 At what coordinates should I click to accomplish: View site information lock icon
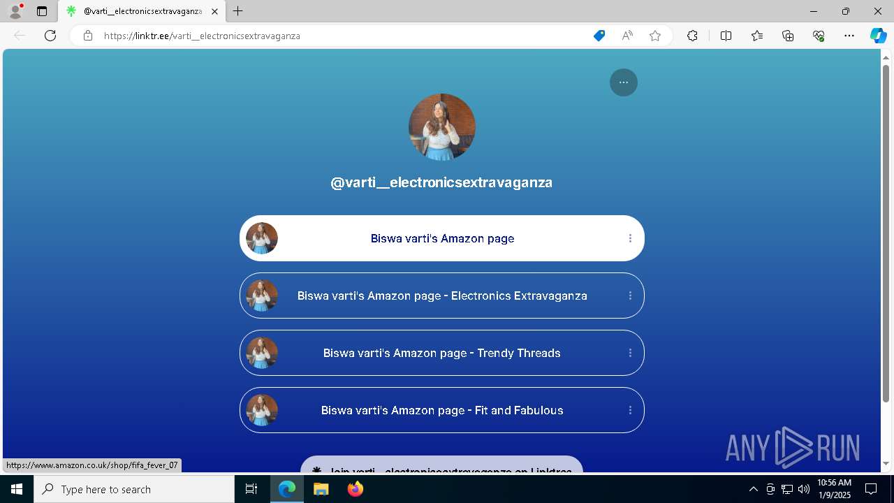(x=88, y=36)
